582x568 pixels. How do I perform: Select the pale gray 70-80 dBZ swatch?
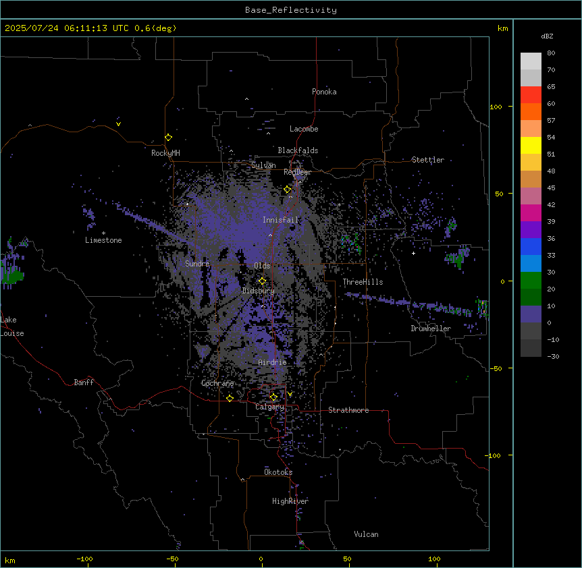pos(531,61)
